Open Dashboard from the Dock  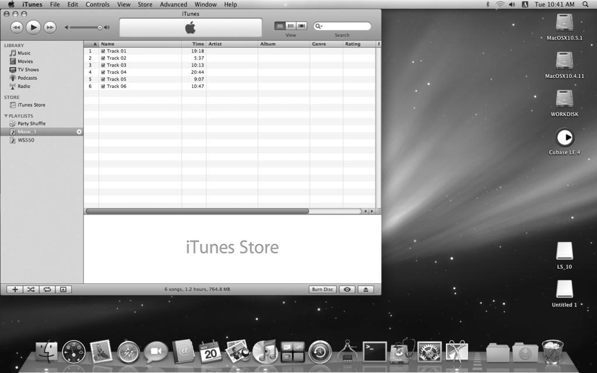(x=73, y=352)
